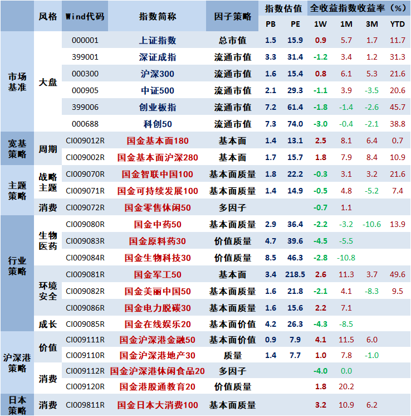Select 国金零售休闲50 index name

pyautogui.click(x=158, y=207)
